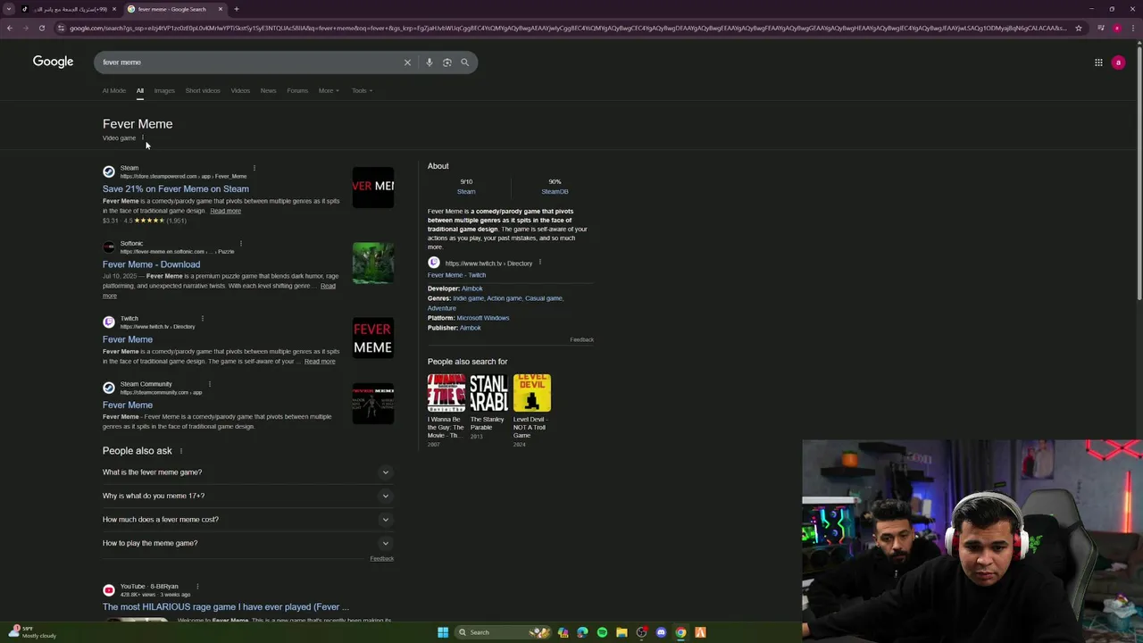The width and height of the screenshot is (1143, 643).
Task: Click the Aimbok developer link
Action: click(x=471, y=288)
